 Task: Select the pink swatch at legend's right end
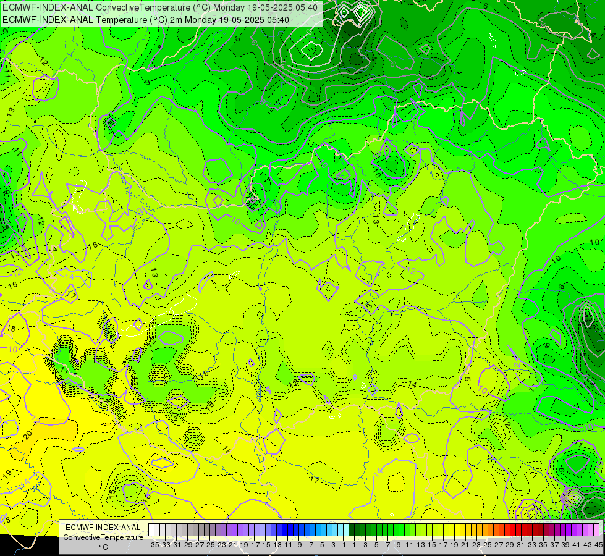[x=596, y=530]
